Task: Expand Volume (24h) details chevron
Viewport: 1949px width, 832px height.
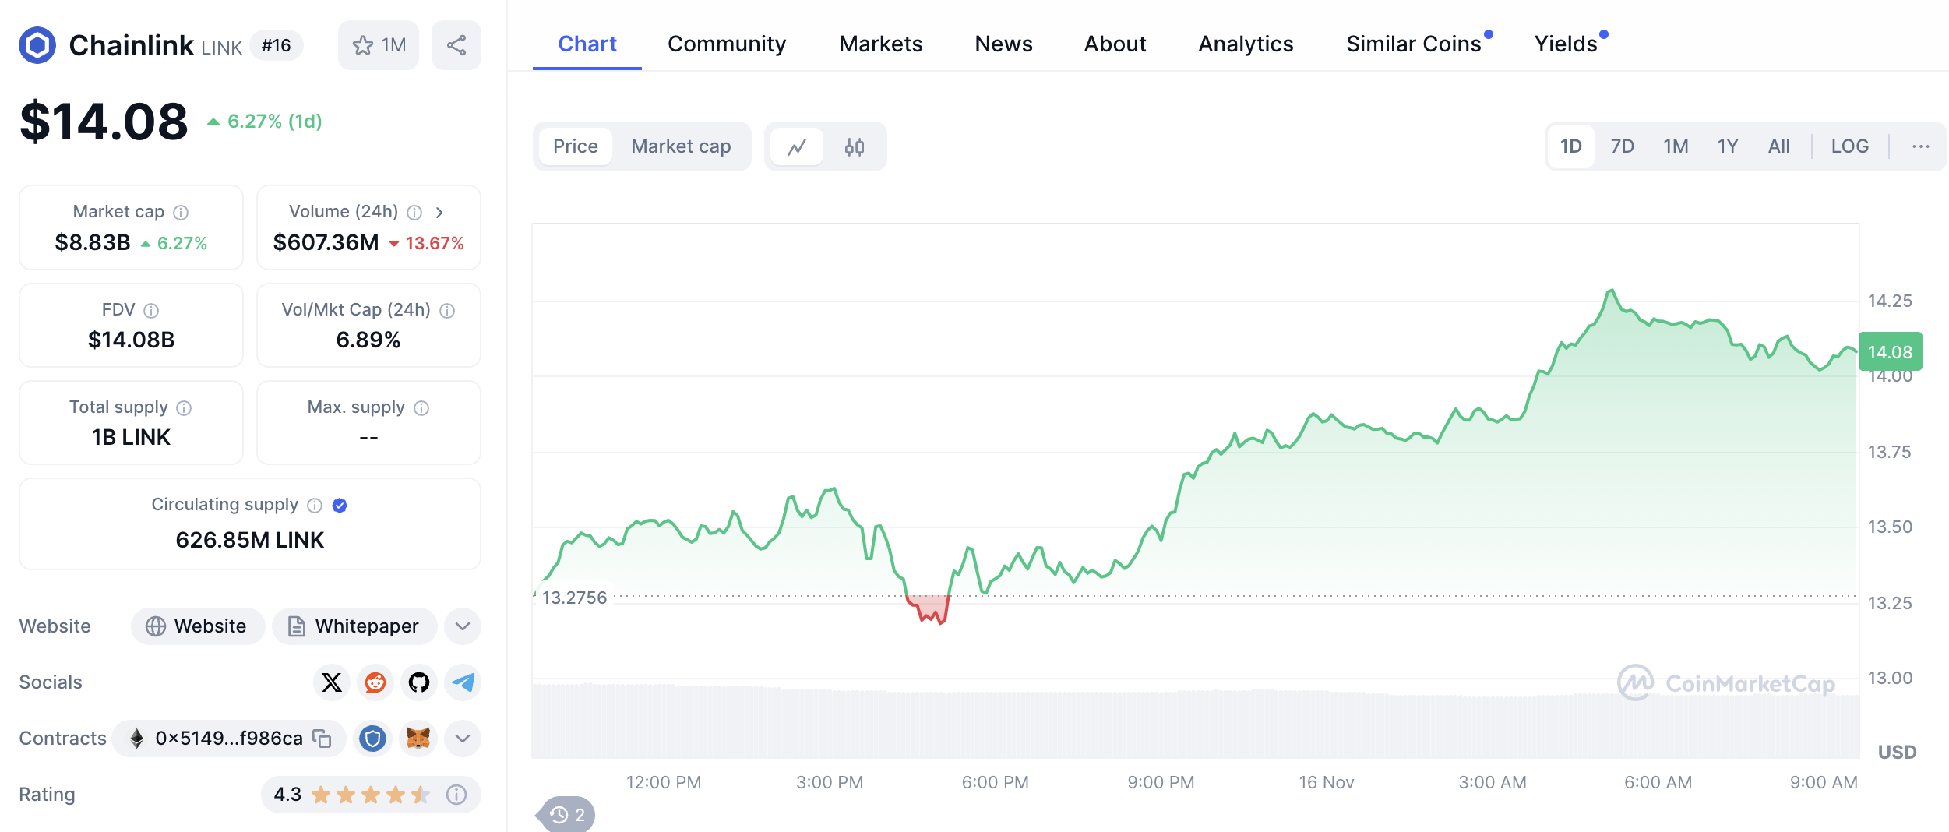Action: [x=439, y=213]
